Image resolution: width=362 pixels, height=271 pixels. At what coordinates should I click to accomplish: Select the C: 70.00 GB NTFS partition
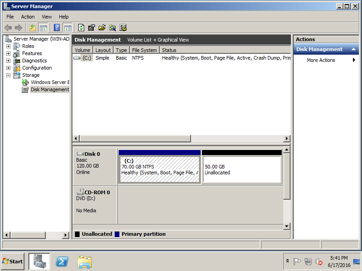coord(159,170)
